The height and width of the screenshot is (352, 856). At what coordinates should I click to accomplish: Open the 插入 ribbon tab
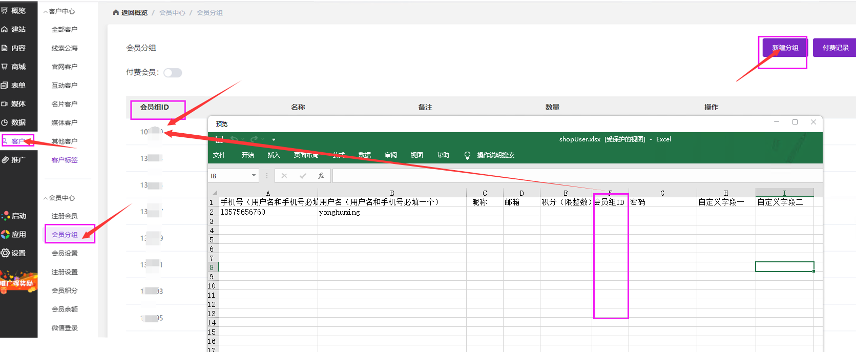click(x=274, y=155)
